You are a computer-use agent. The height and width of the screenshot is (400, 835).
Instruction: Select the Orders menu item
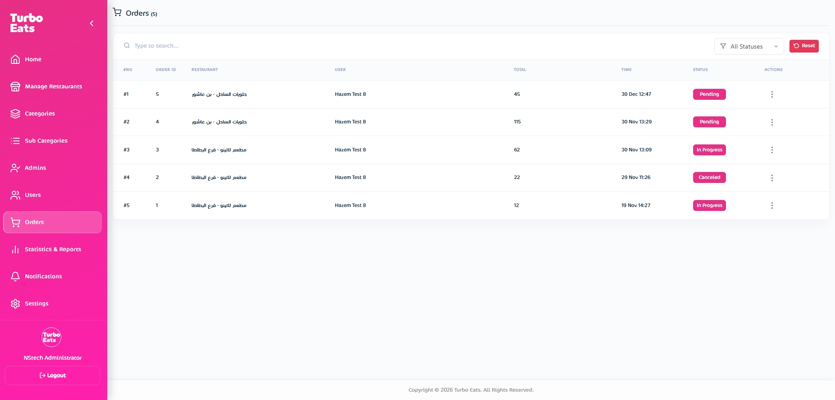coord(35,222)
